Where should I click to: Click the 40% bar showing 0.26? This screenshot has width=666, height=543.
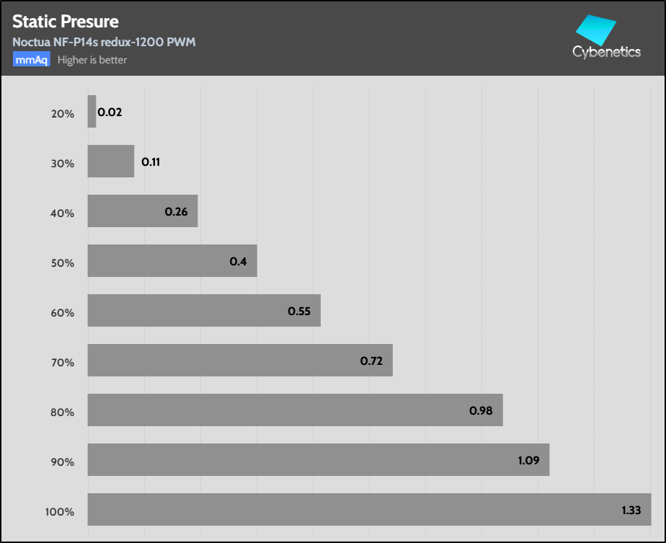coord(143,211)
